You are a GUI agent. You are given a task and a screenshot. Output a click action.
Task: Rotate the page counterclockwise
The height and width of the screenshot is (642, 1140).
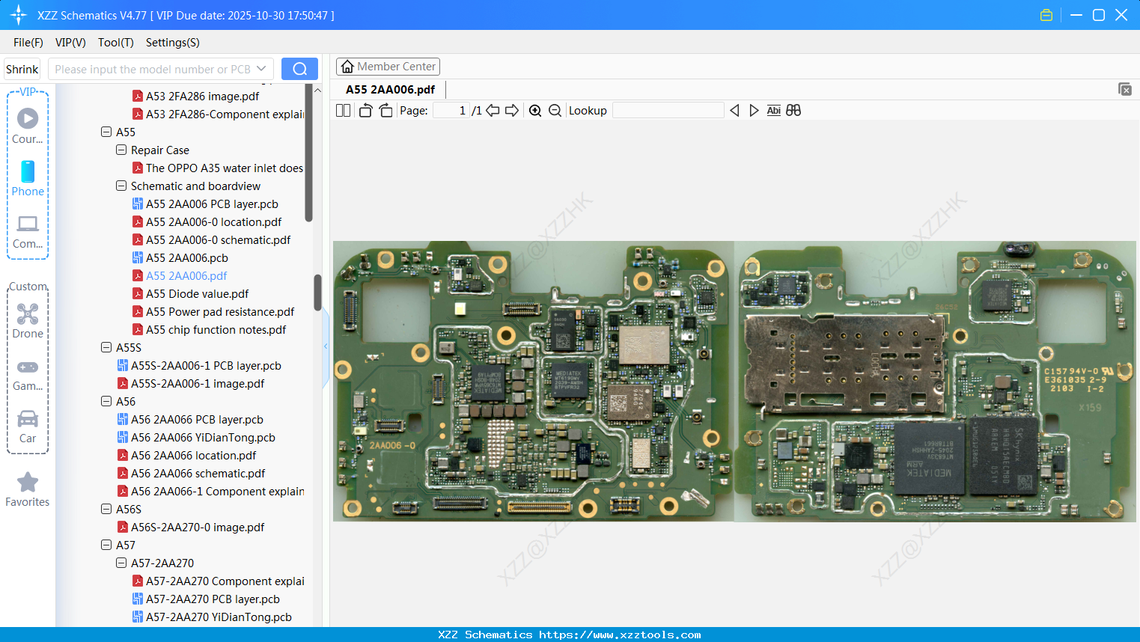[x=365, y=111]
